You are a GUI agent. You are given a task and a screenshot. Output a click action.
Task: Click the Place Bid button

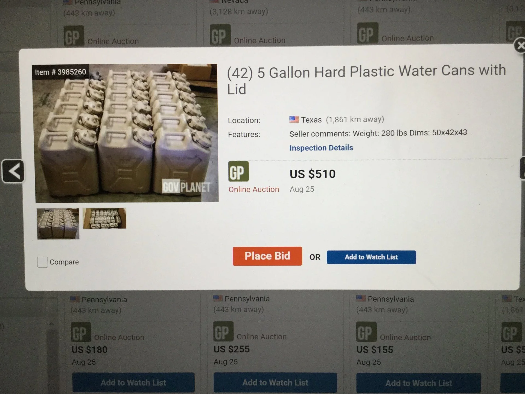click(267, 256)
